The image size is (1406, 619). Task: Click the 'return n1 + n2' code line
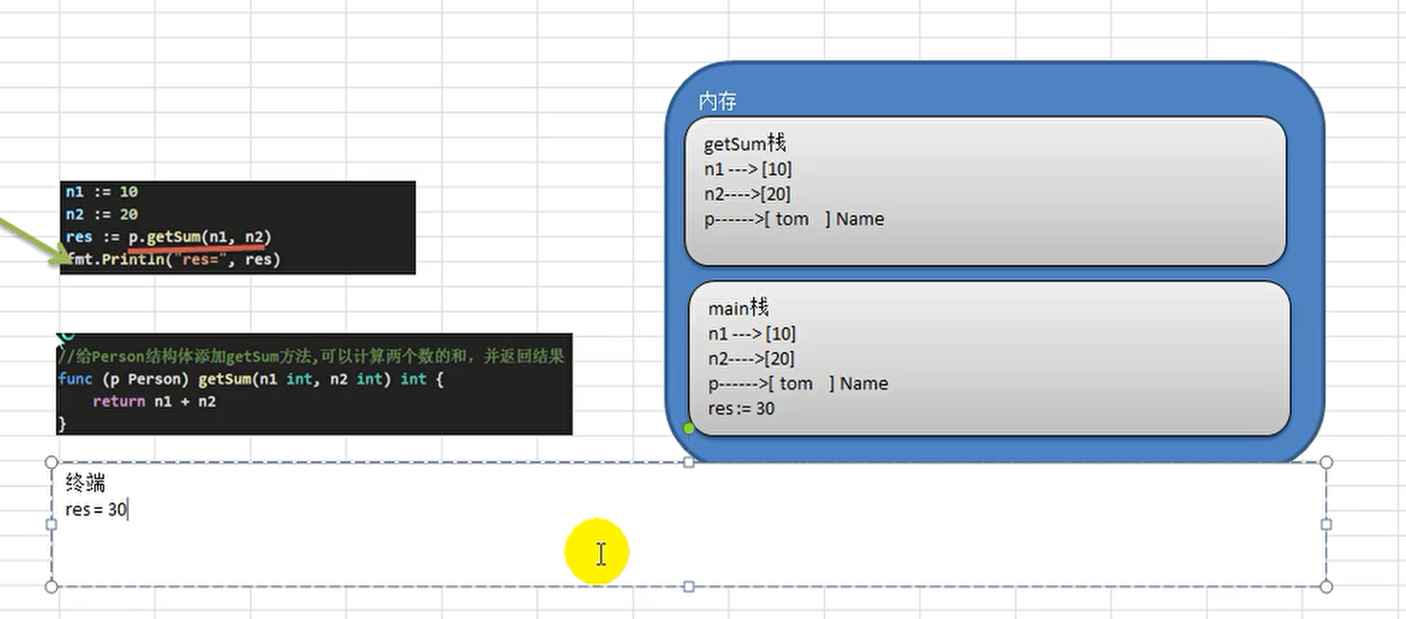pyautogui.click(x=154, y=402)
